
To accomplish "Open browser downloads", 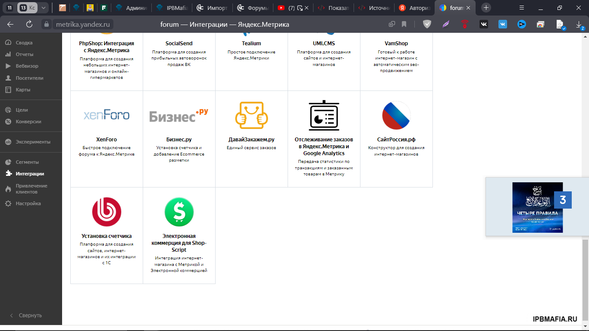I will pos(579,25).
